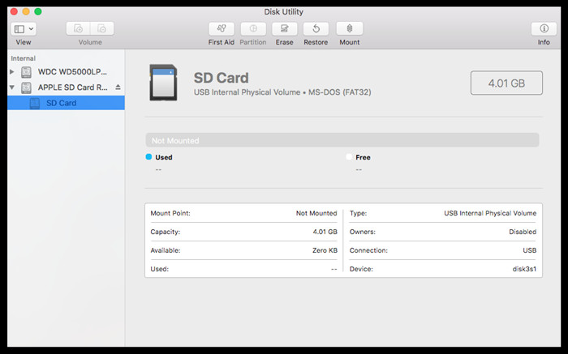Click the MS-DOS (FAT32) subtitle text
The width and height of the screenshot is (568, 354).
[x=339, y=92]
